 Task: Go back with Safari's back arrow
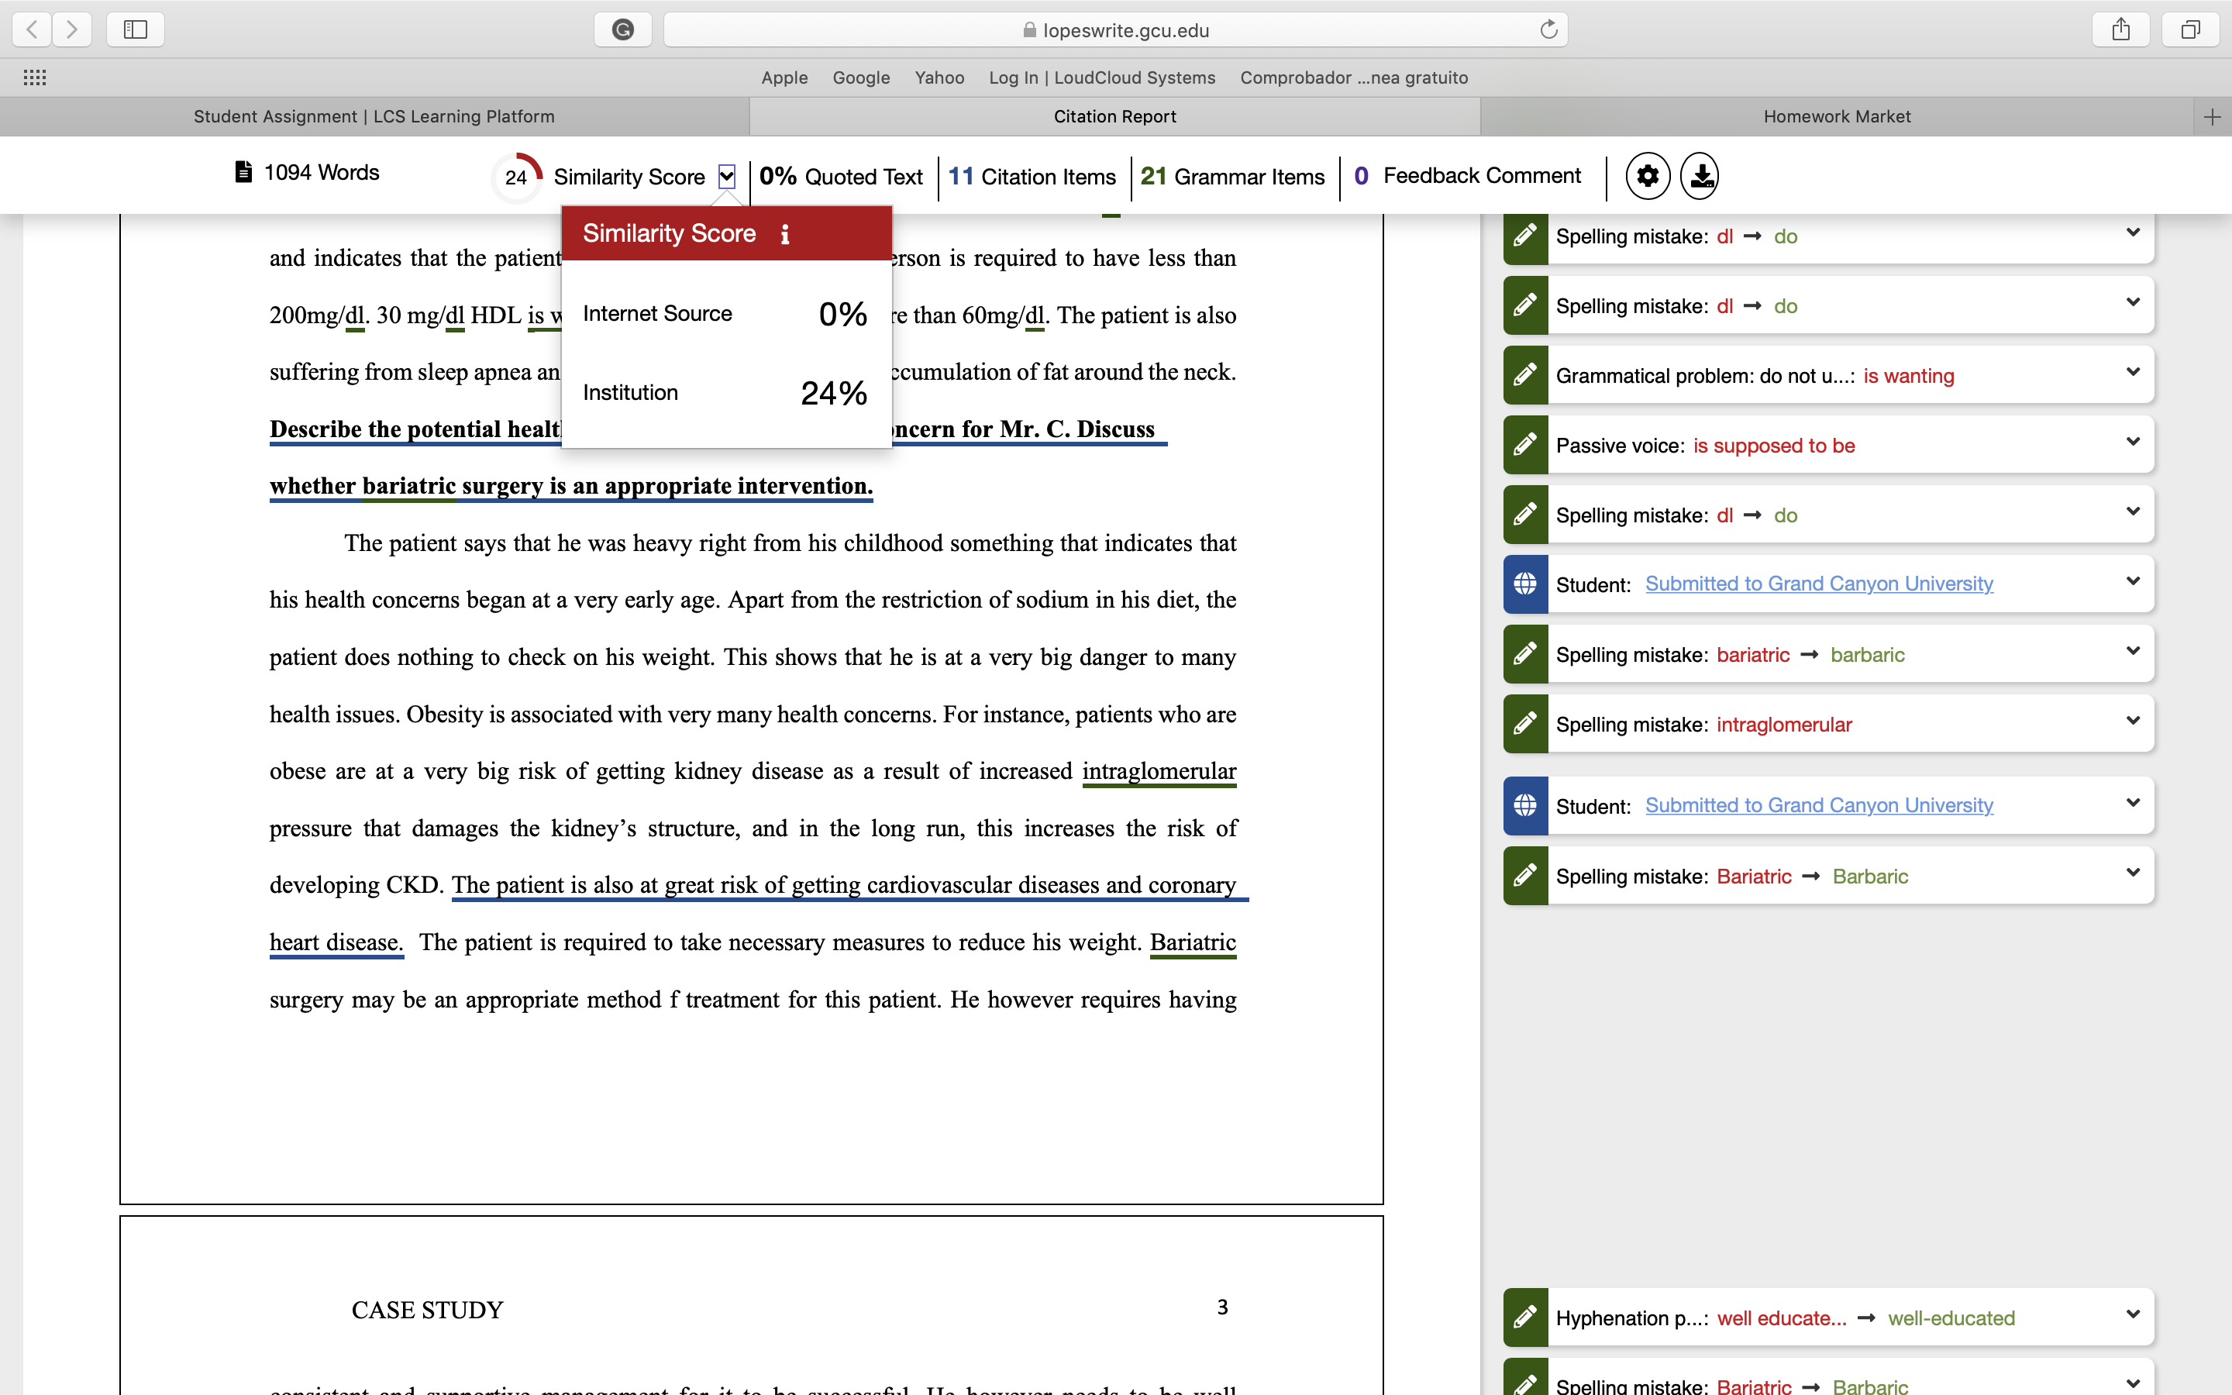tap(33, 29)
